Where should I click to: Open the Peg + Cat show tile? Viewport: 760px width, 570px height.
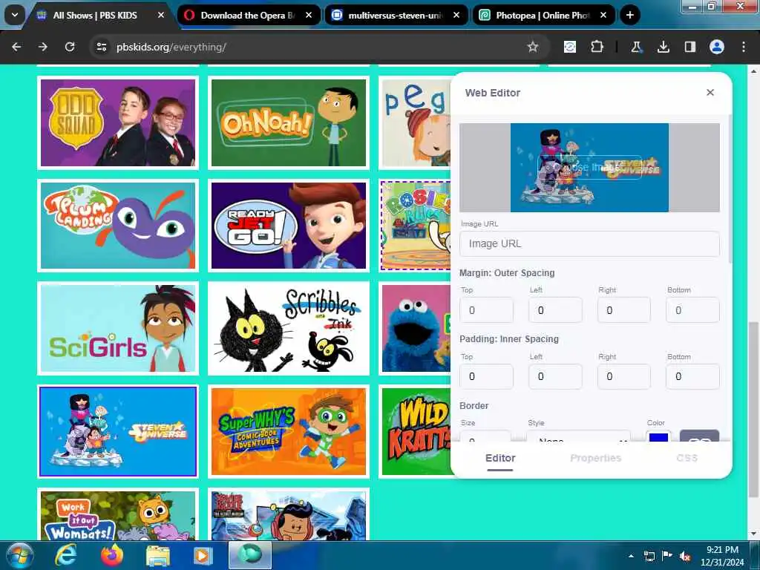(415, 122)
